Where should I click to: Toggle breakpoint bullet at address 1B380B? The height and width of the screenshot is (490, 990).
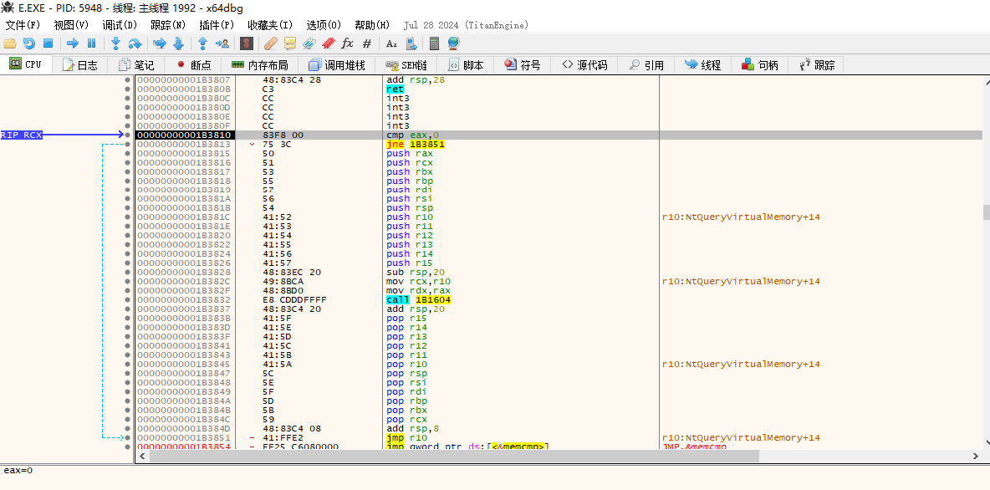coord(128,89)
